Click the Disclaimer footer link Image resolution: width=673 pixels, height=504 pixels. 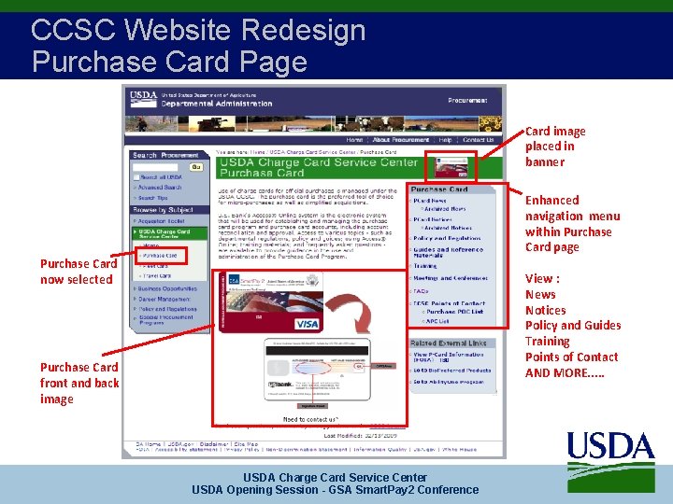click(214, 444)
